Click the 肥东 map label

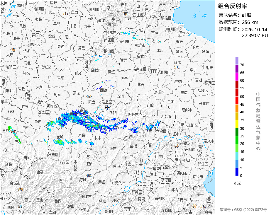point(113,149)
